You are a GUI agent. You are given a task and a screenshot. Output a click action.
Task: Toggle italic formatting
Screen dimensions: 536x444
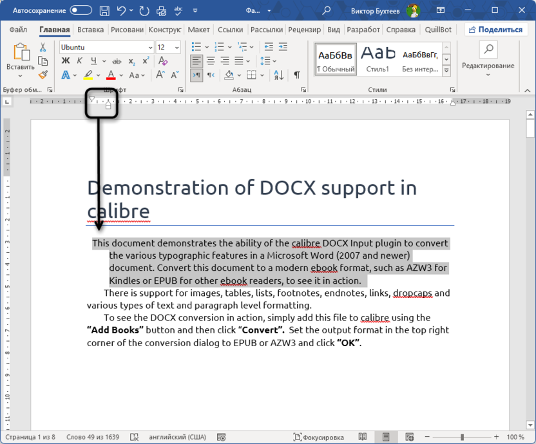point(80,60)
